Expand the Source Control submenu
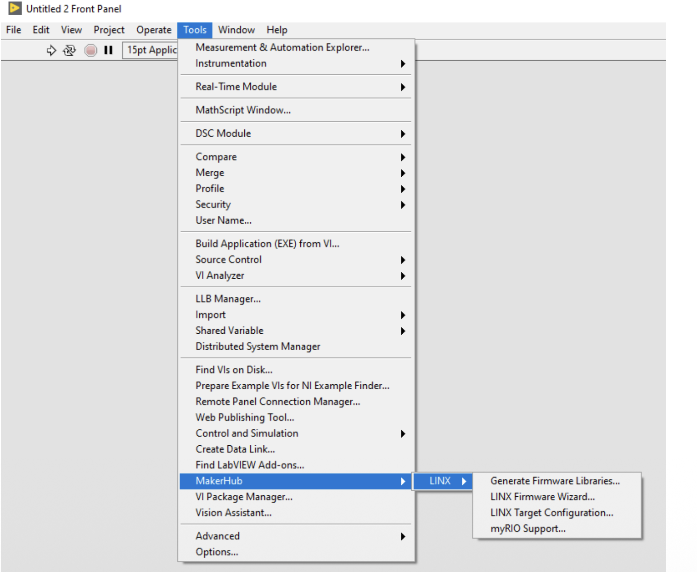This screenshot has width=697, height=572. tap(296, 260)
